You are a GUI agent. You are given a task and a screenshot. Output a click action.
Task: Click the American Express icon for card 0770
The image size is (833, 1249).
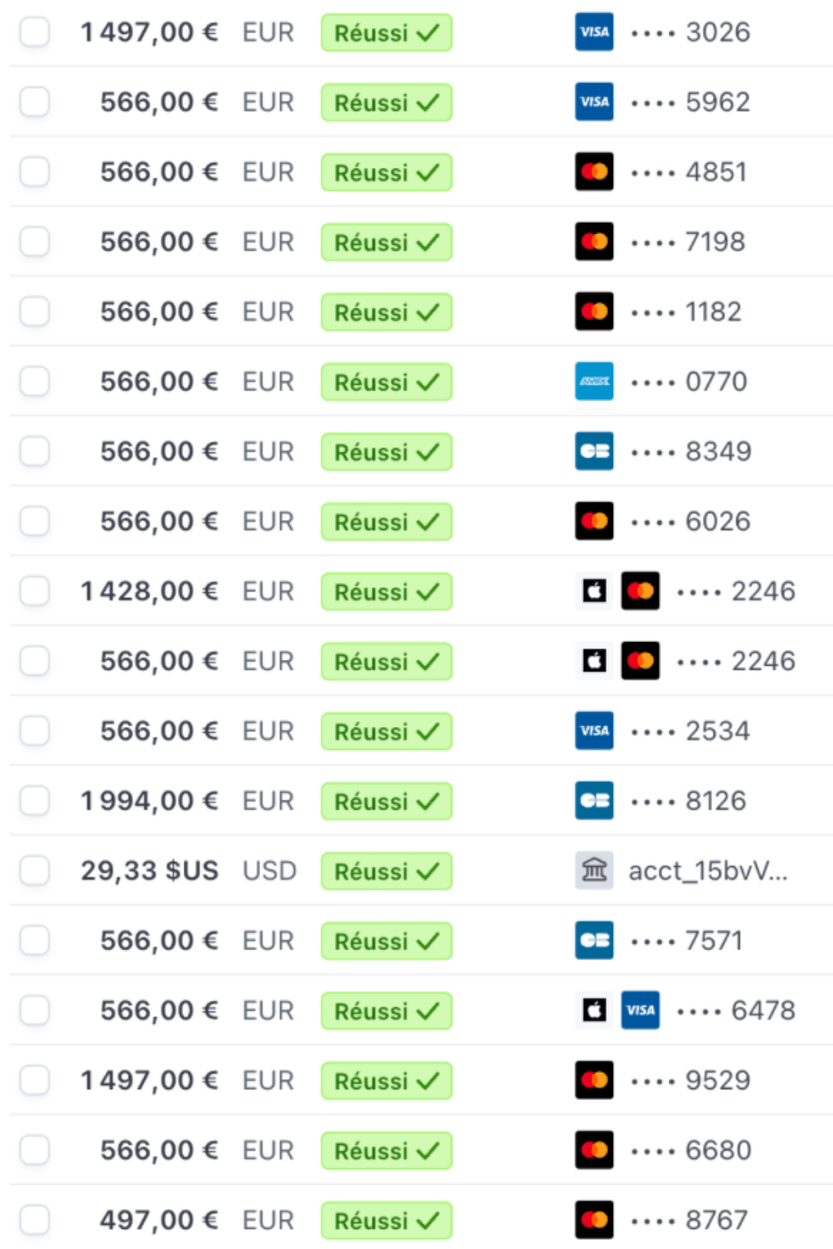(x=594, y=382)
